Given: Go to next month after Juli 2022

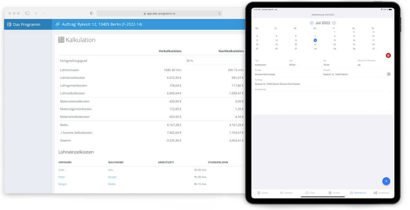Looking at the screenshot, I should [334, 23].
